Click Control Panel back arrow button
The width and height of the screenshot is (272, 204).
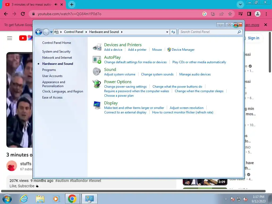pyautogui.click(x=39, y=32)
